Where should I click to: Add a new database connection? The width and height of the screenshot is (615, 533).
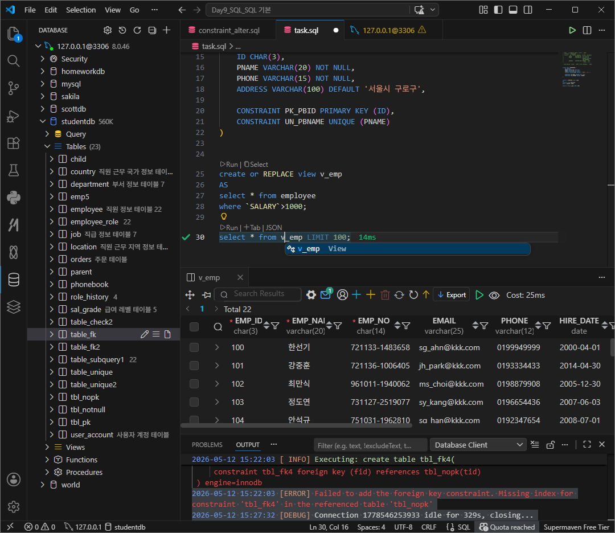(167, 30)
